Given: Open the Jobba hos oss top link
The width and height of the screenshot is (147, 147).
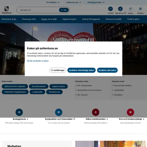Looking at the screenshot, I should pyautogui.click(x=73, y=2).
